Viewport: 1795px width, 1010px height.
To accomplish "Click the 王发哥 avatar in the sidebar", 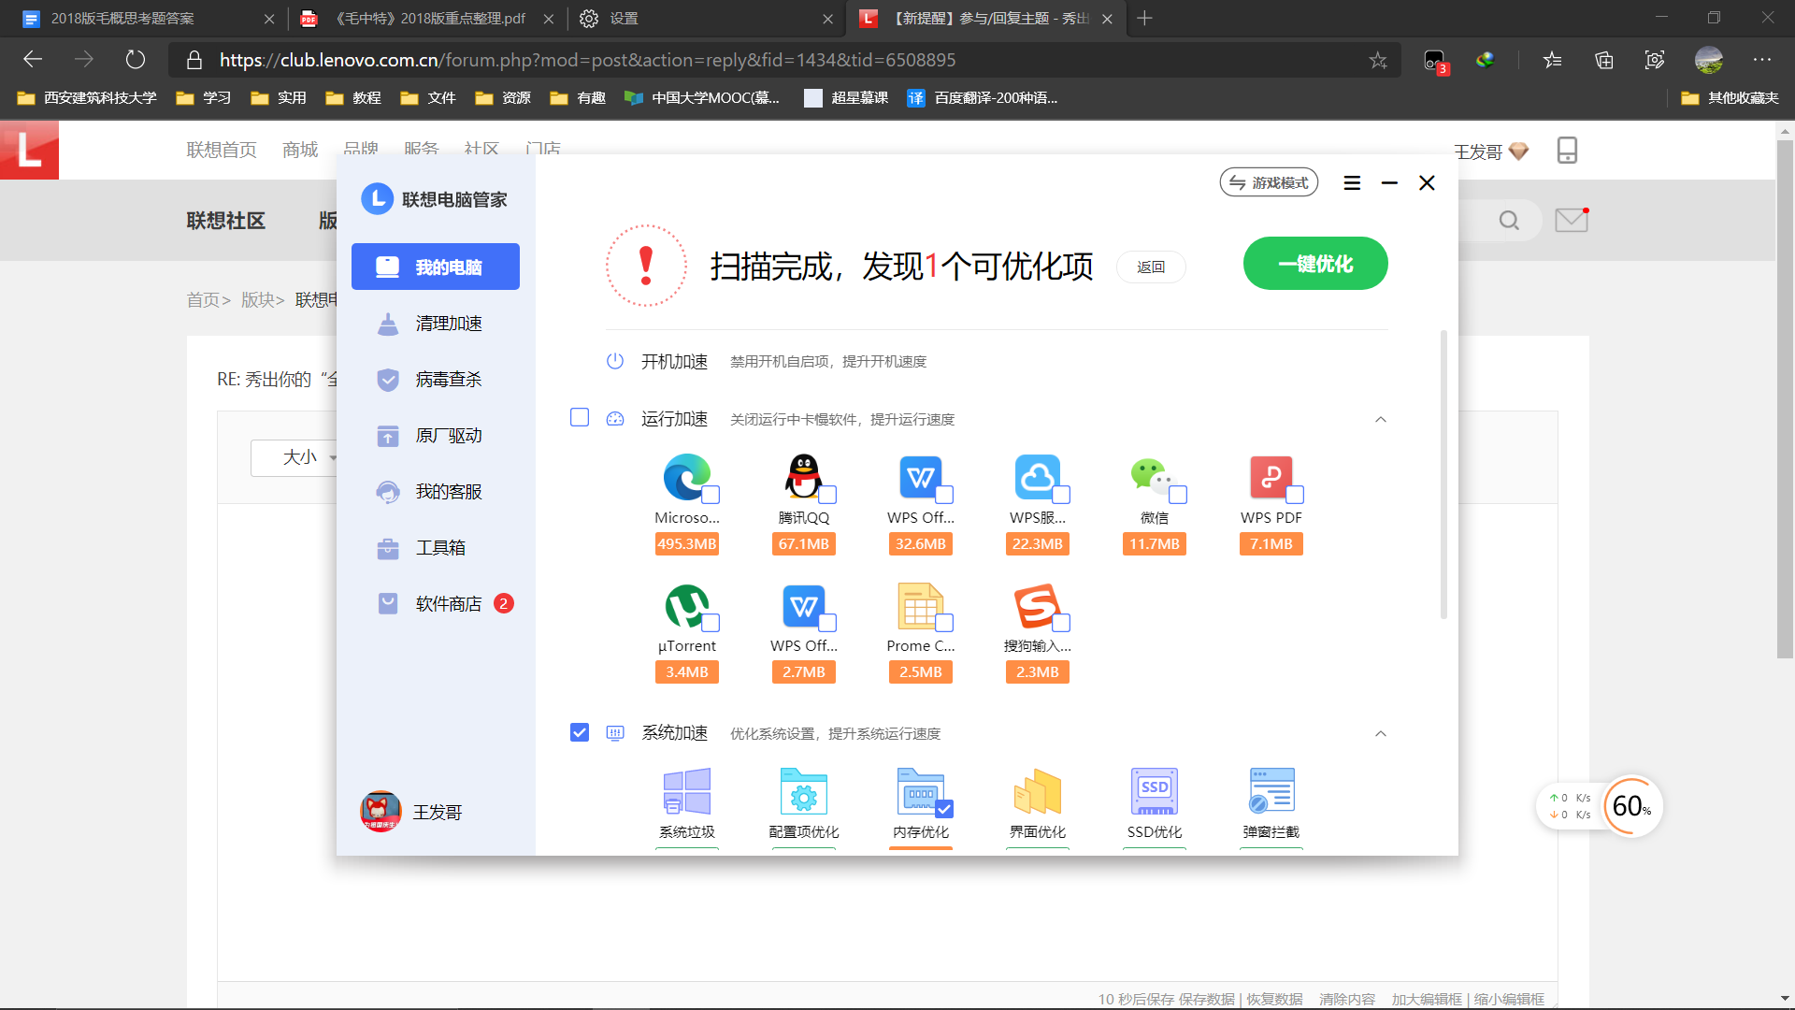I will point(381,812).
